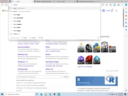Open Settings gear on taskbar
128x96 pixels.
(x=50, y=94)
